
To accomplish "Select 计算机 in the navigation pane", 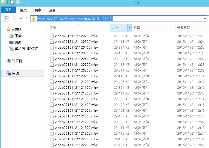I will tap(17, 61).
